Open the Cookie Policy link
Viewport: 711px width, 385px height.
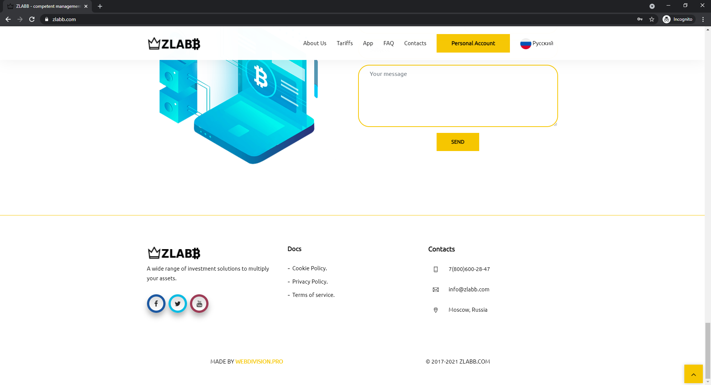point(310,268)
